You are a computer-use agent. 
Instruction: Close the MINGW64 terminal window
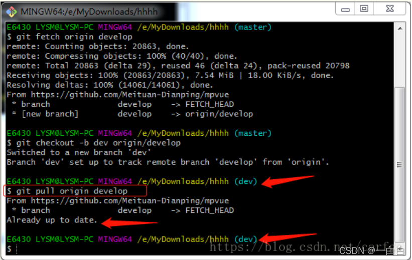389,9
